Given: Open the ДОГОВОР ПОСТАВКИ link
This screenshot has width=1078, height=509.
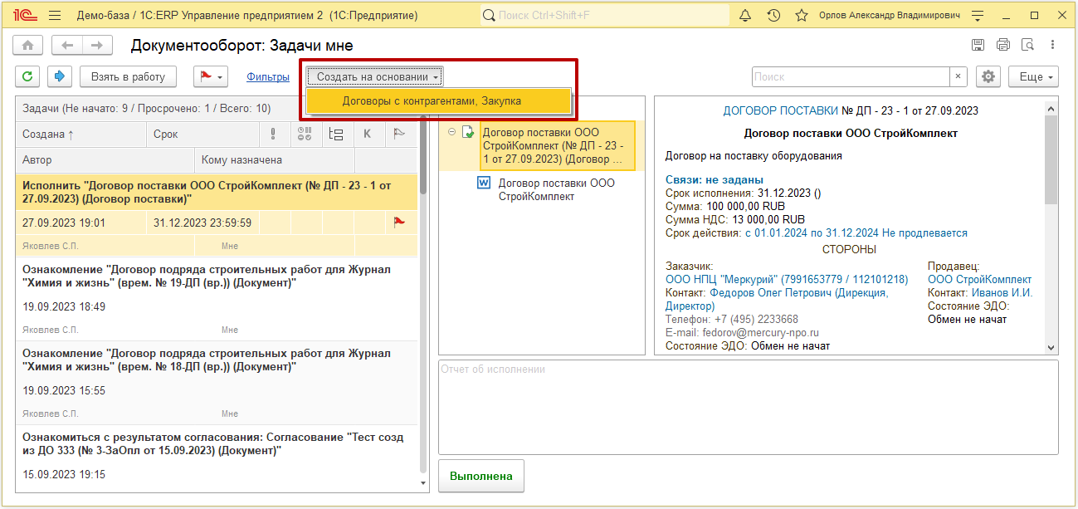Looking at the screenshot, I should click(x=781, y=110).
